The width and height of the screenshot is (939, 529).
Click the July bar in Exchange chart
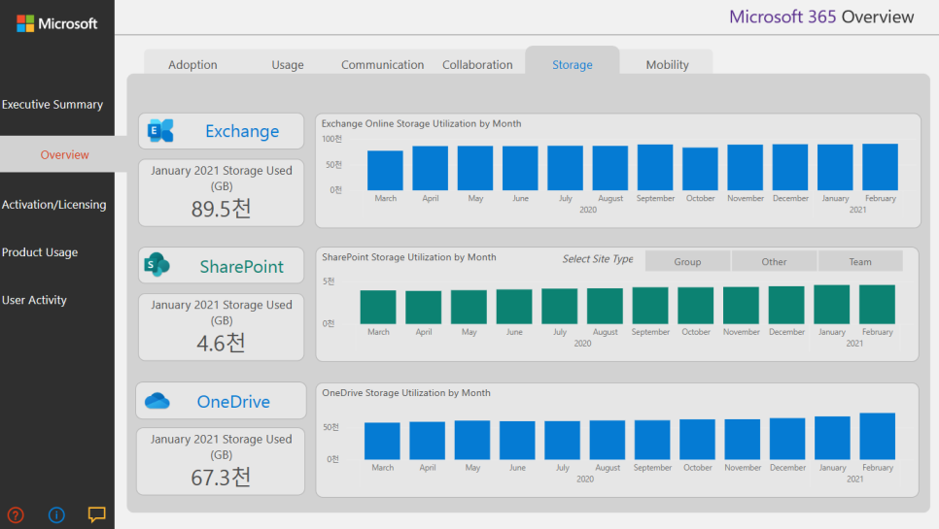pos(566,168)
